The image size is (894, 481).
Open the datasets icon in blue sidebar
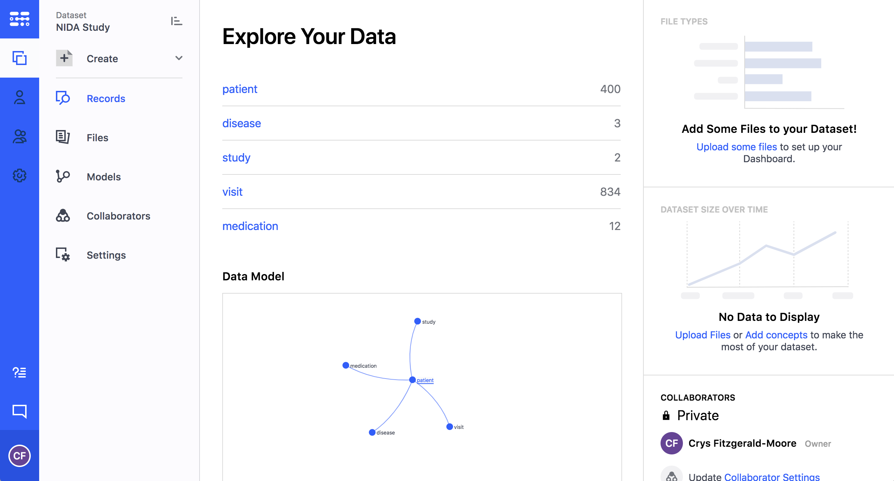tap(20, 58)
